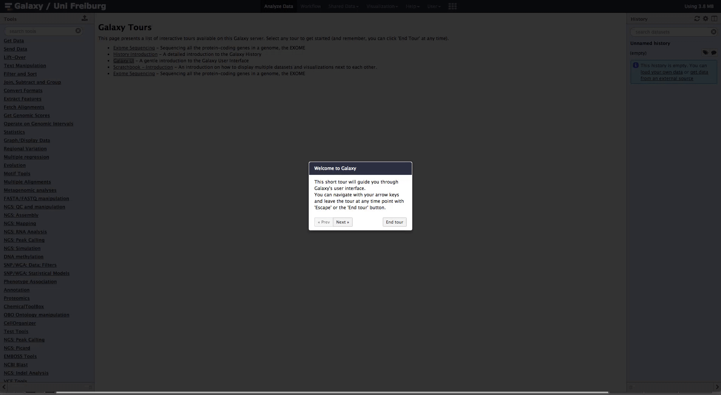The width and height of the screenshot is (721, 395).
Task: Open the Visualization dropdown menu
Action: (x=382, y=6)
